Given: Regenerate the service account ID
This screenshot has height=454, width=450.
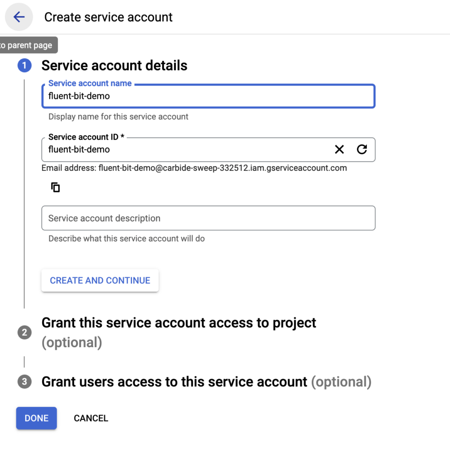Looking at the screenshot, I should click(362, 149).
